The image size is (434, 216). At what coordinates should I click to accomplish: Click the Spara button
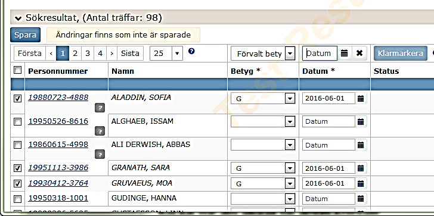[25, 35]
